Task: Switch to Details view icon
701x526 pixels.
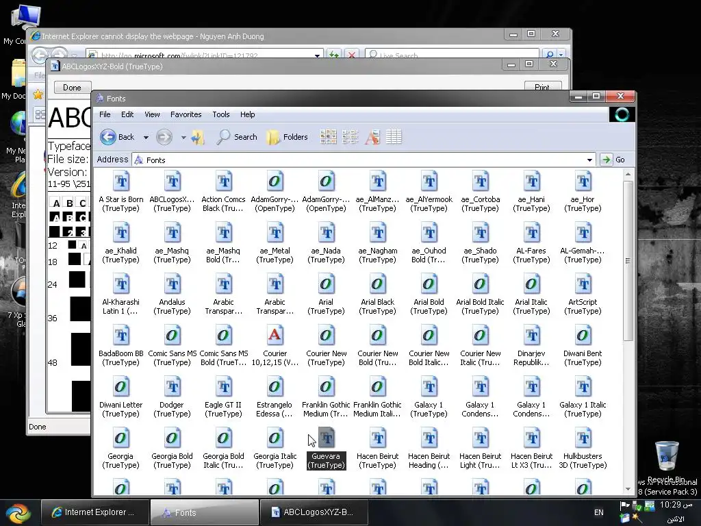Action: 394,137
